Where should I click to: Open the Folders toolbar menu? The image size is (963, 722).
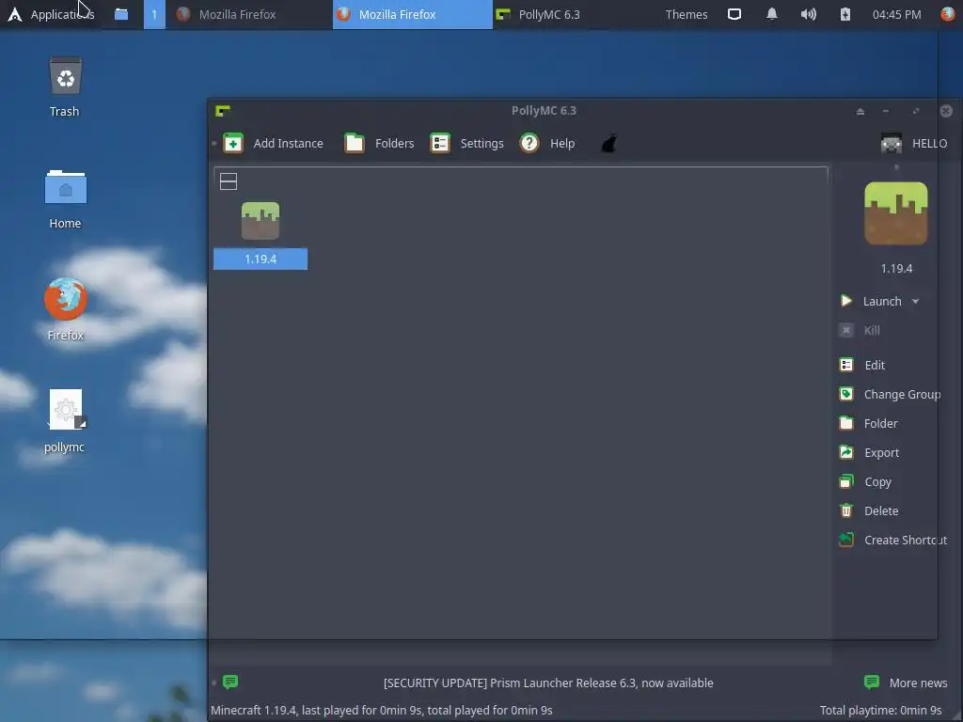379,144
